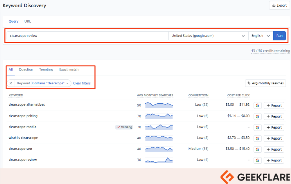The height and width of the screenshot is (184, 291).
Task: Click the Low (8) competition value
Action: point(203,138)
